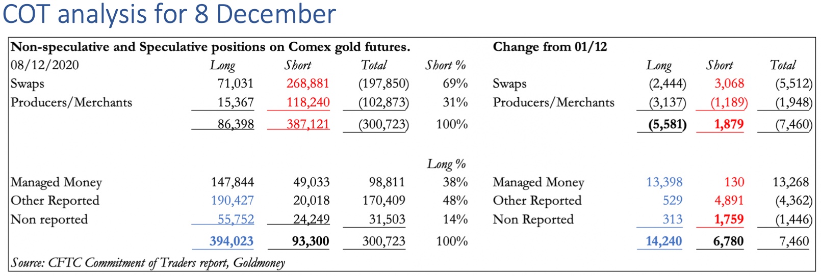The height and width of the screenshot is (276, 821).
Task: Click Producers/Merchants long value 15,367
Action: point(236,102)
